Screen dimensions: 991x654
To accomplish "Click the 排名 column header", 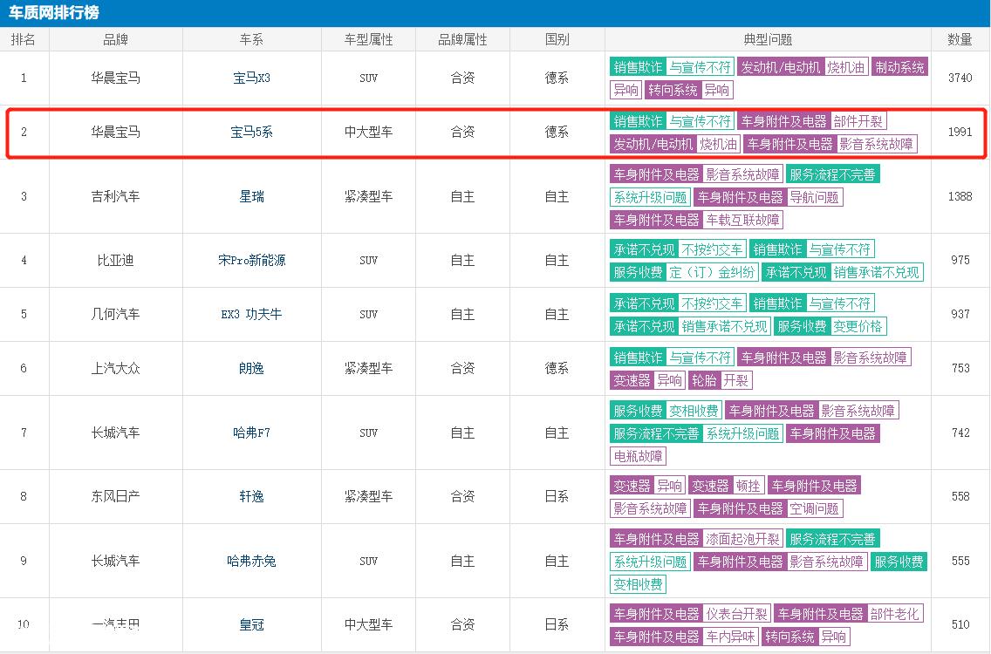I will point(24,39).
